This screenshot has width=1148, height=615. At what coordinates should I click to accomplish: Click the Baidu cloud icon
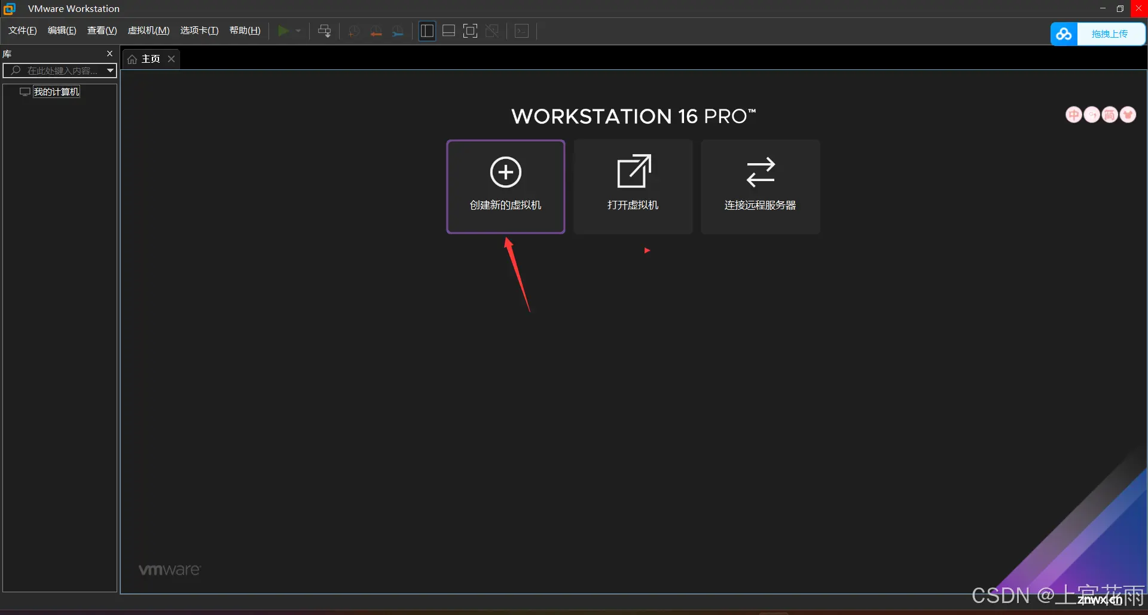coord(1064,34)
